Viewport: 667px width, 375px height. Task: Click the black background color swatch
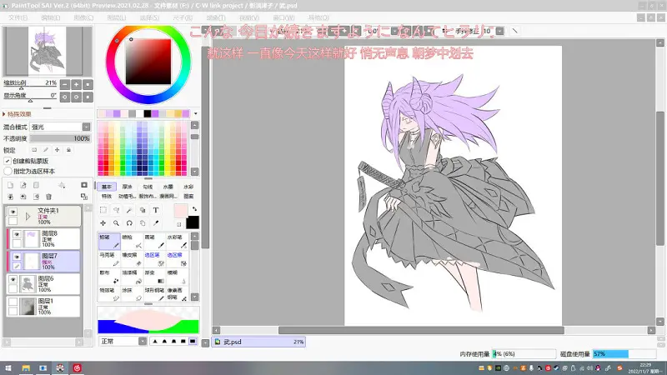pos(193,222)
